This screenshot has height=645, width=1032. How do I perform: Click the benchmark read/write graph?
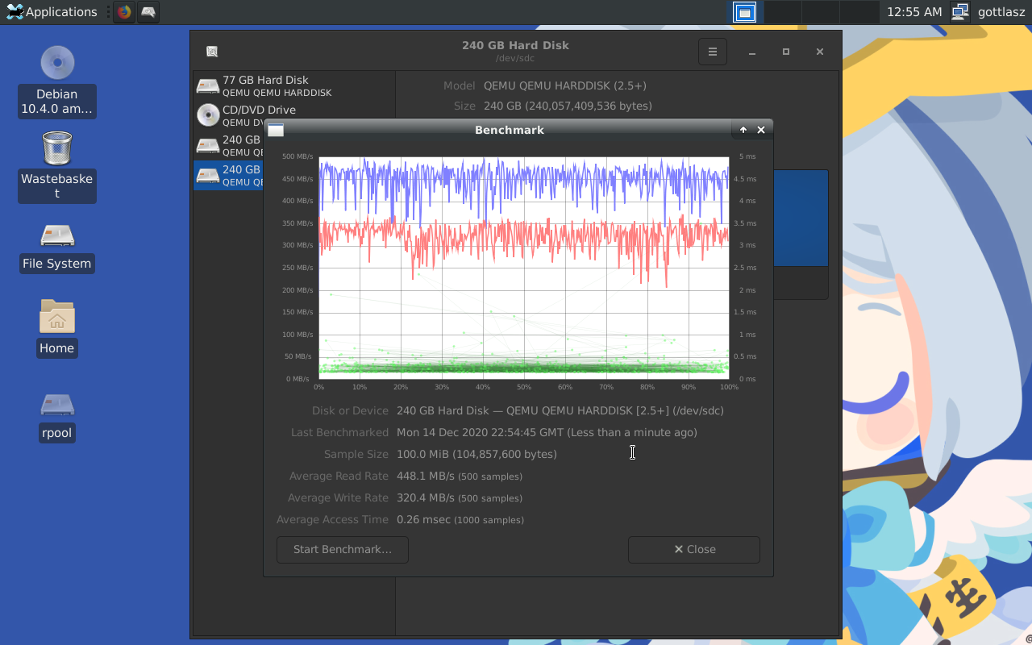(524, 268)
